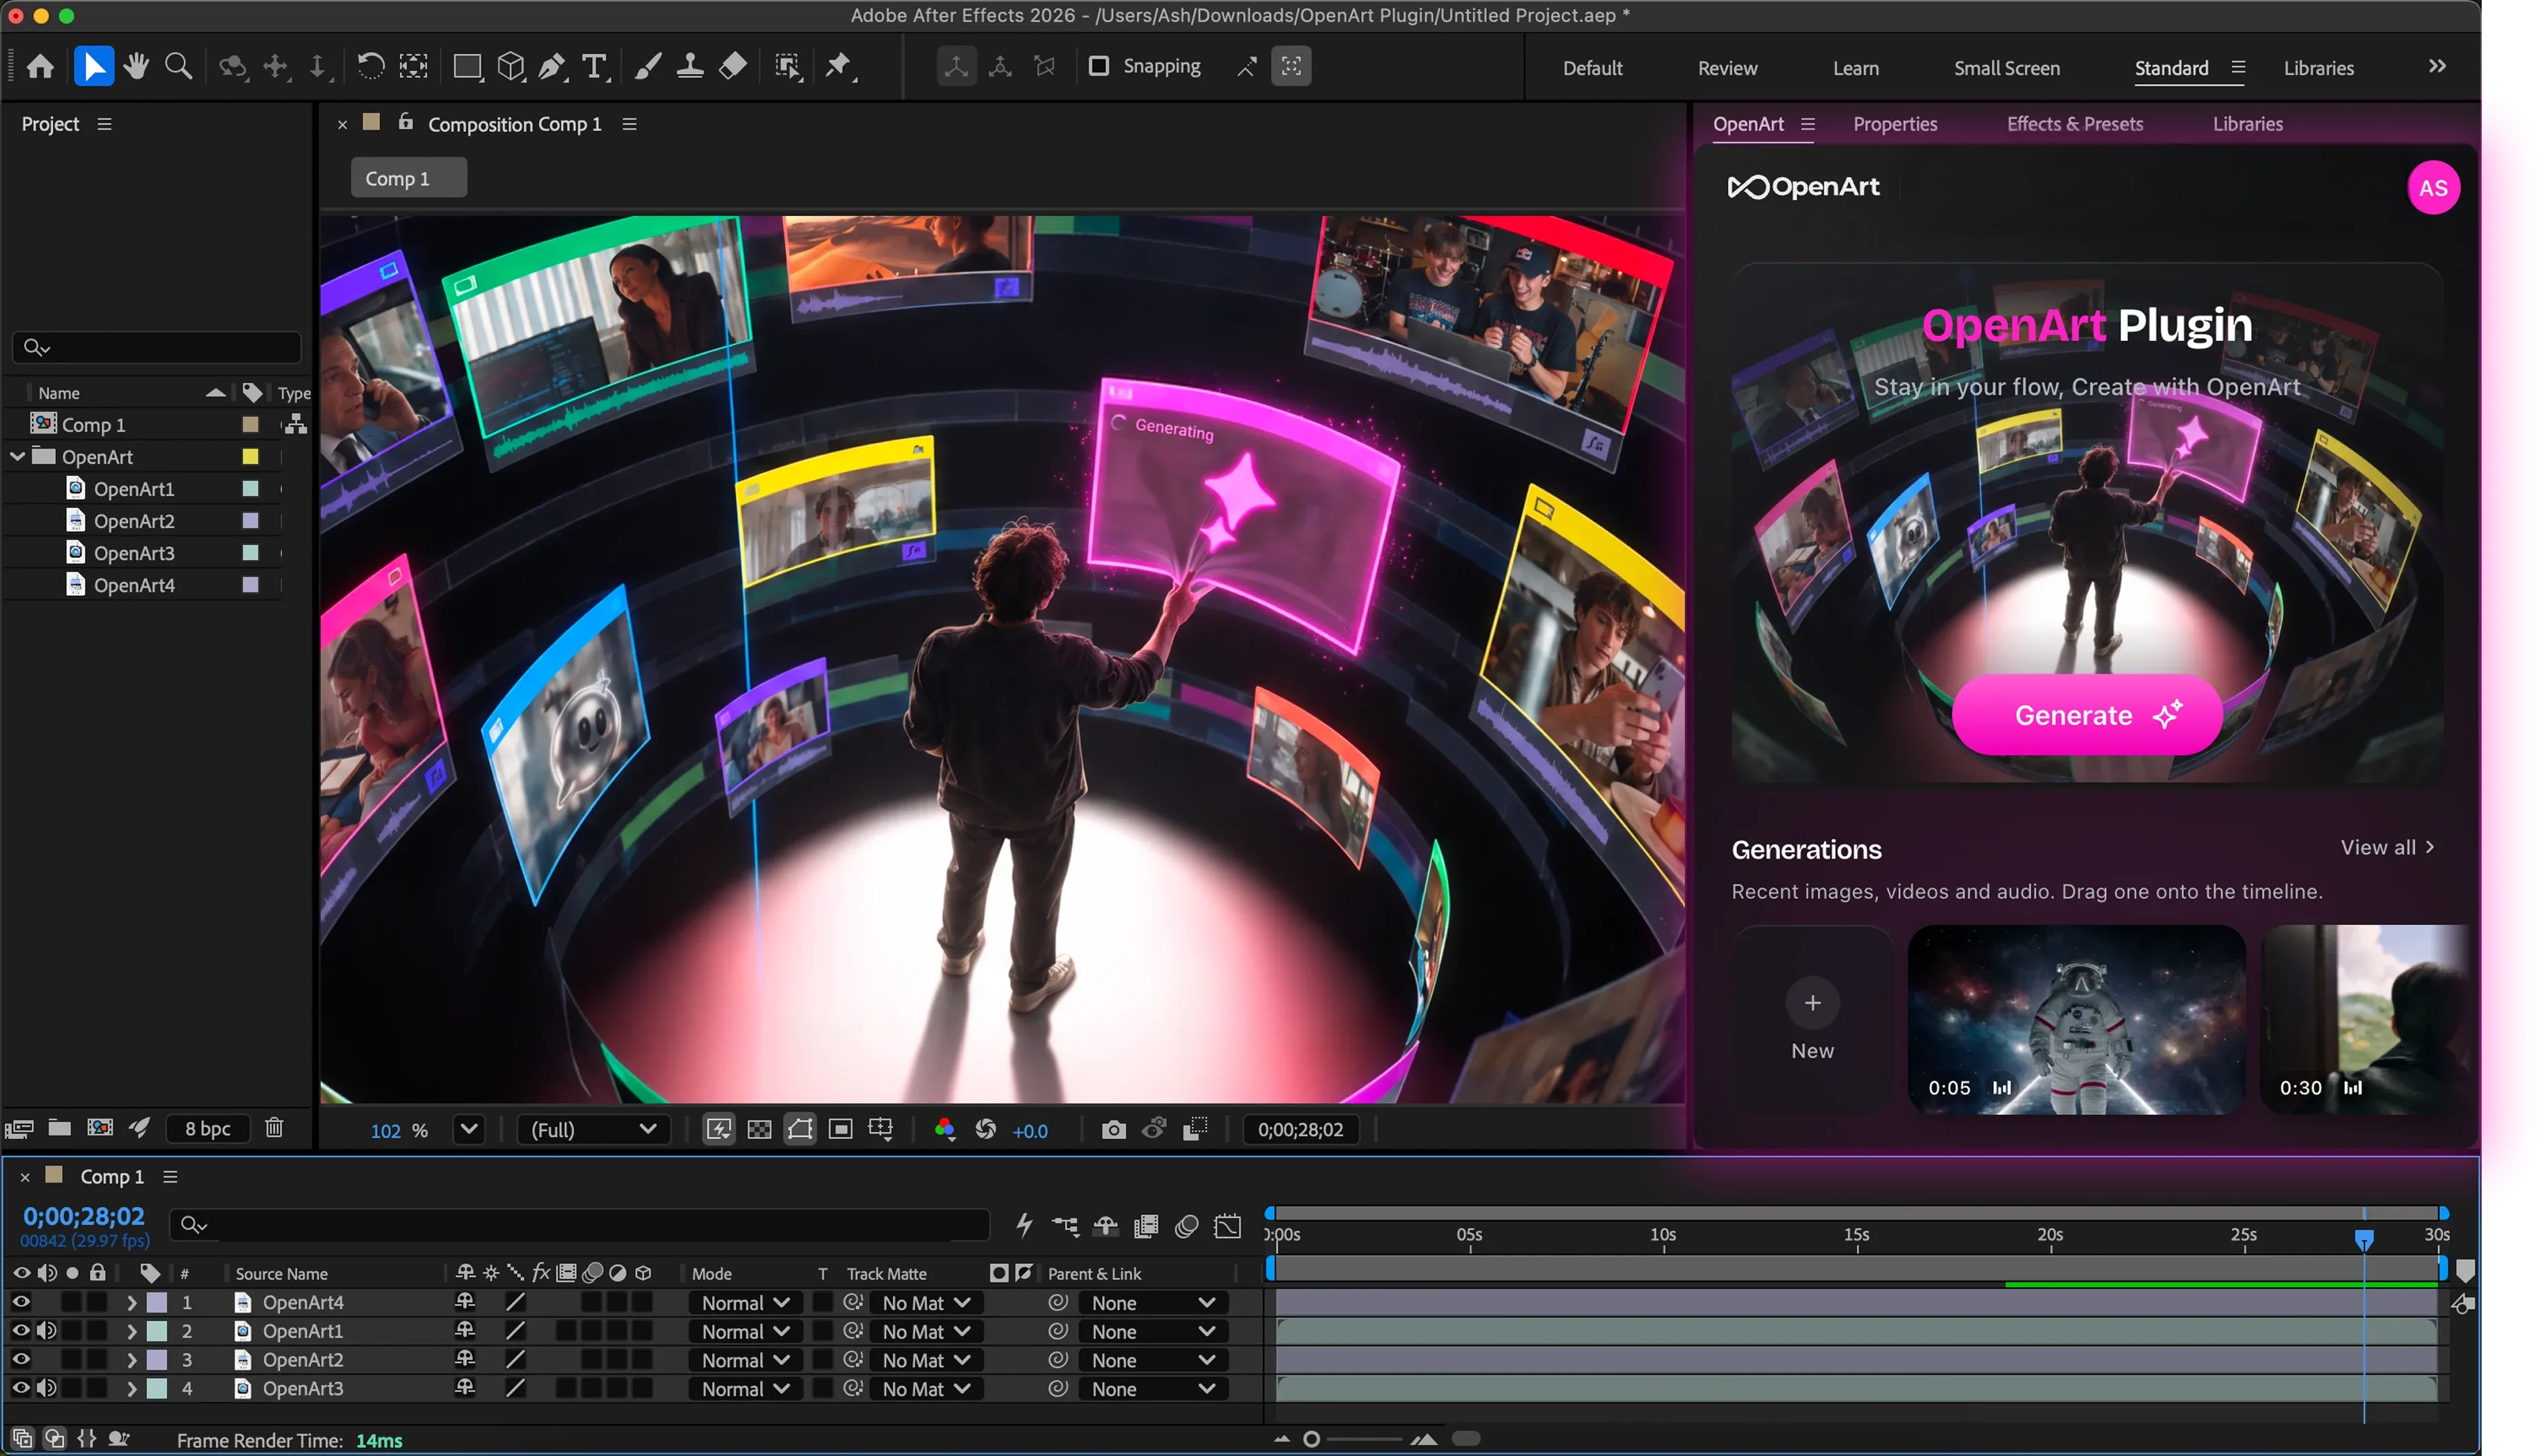Create a new folder in Project panel
This screenshot has width=2548, height=1456.
tap(60, 1128)
